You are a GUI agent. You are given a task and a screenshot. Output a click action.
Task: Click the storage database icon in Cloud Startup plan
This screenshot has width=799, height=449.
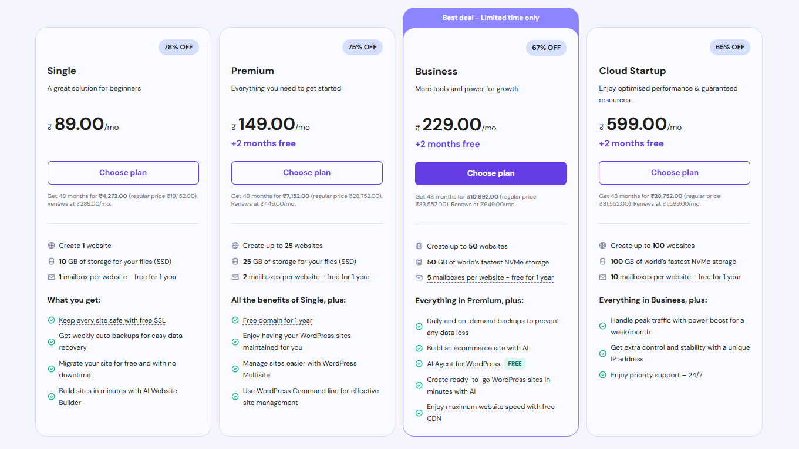[603, 262]
